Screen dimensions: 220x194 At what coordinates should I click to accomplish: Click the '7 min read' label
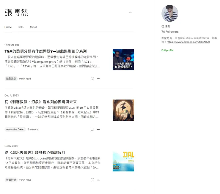point(25,180)
